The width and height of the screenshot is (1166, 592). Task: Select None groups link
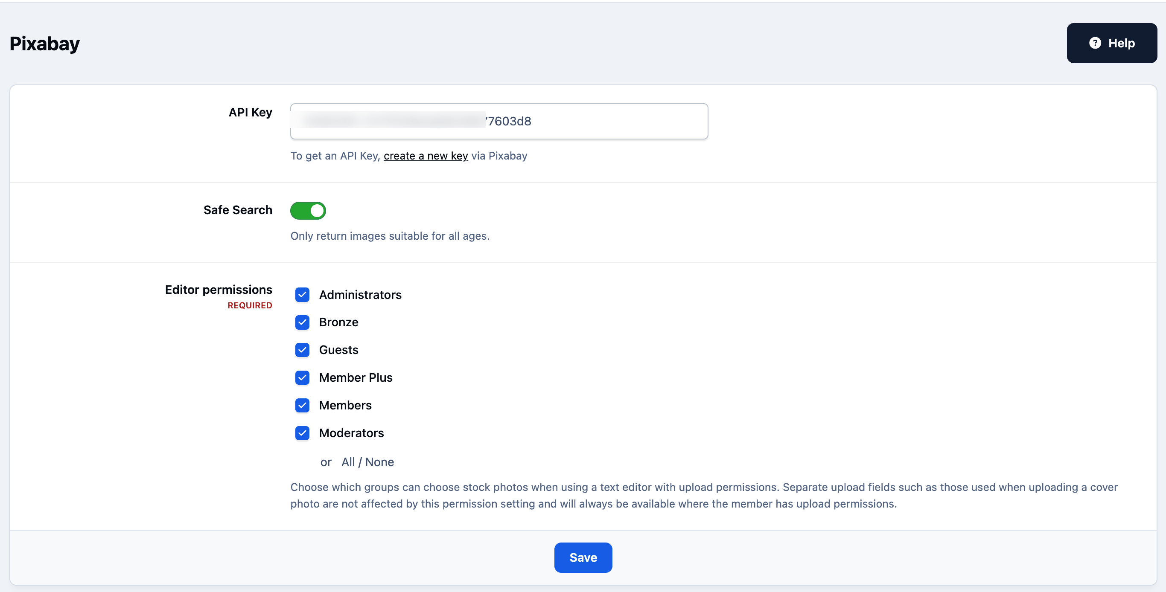click(379, 462)
